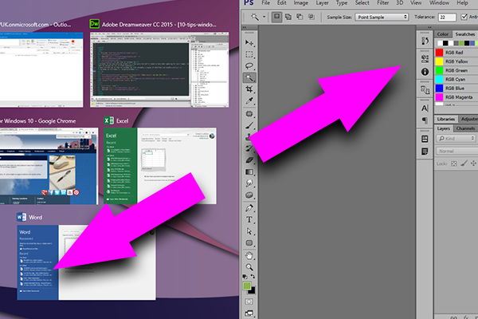Select the Zoom magnifier tool
Image resolution: width=478 pixels, height=319 pixels.
coord(249,267)
